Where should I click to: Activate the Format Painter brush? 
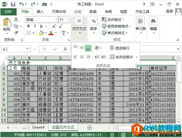point(16,33)
